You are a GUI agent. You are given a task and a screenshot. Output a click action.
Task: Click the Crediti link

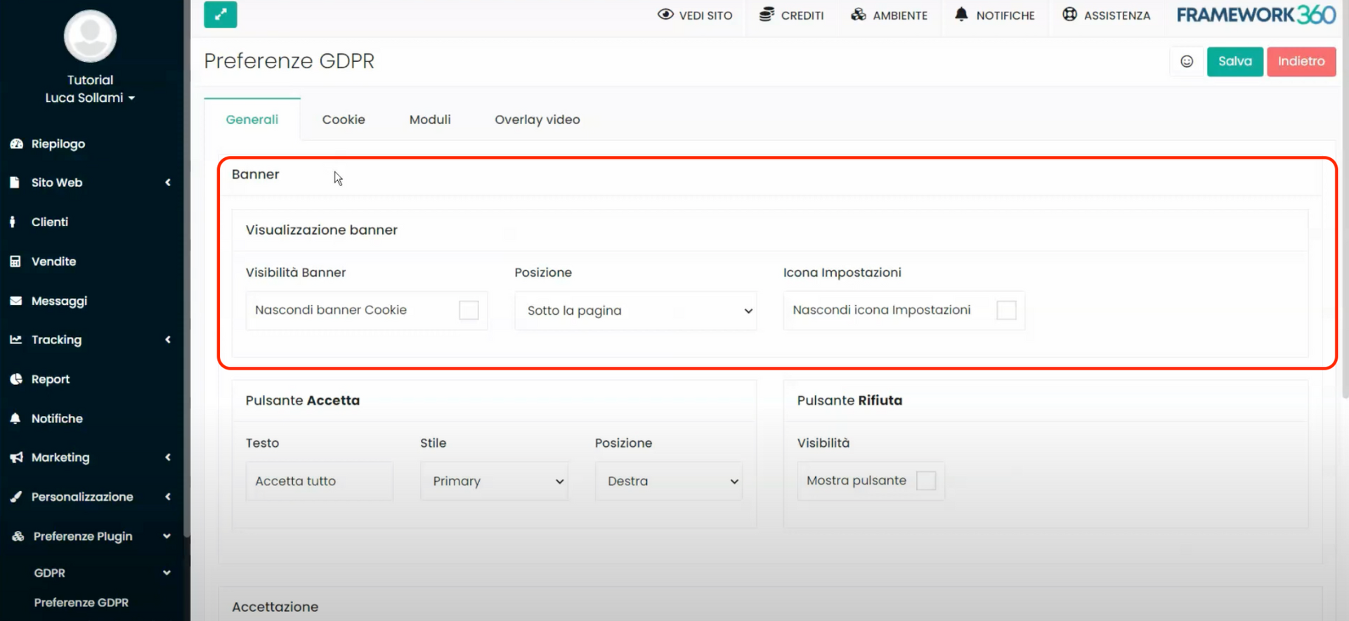tap(792, 15)
